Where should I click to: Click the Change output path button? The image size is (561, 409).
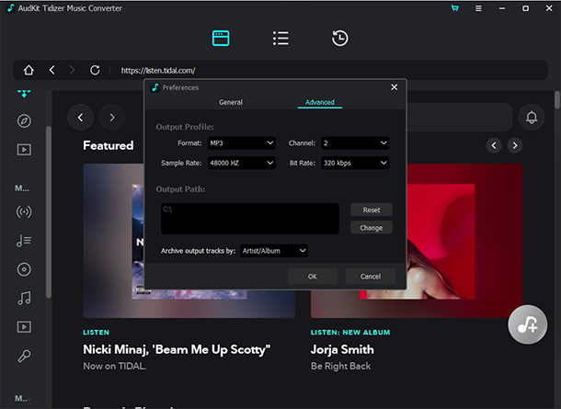pyautogui.click(x=372, y=228)
